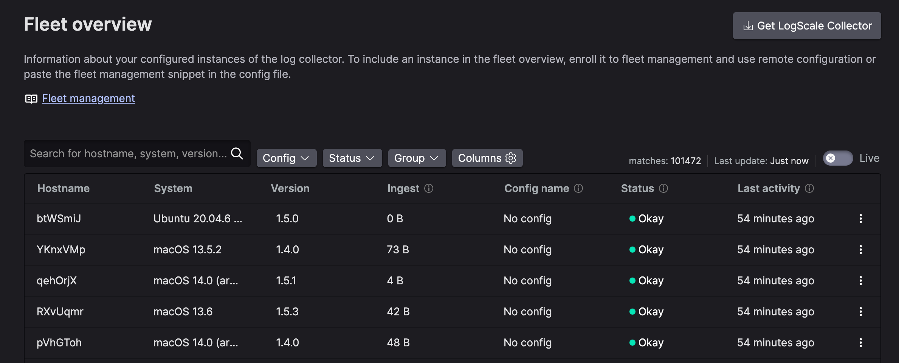Open the kebab menu for pVhGToh
This screenshot has height=363, width=899.
click(861, 343)
